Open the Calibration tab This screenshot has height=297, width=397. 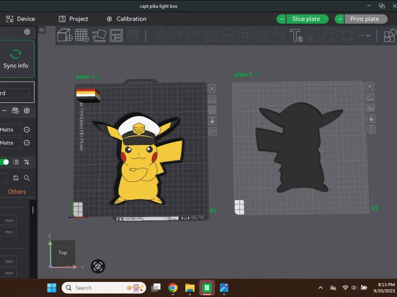(x=127, y=19)
